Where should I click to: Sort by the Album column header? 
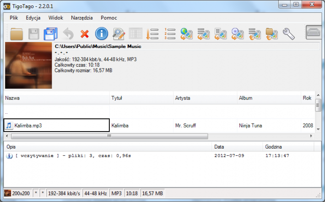(x=269, y=98)
